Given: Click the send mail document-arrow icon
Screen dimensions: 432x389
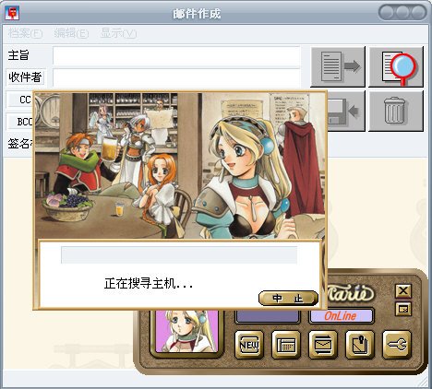Looking at the screenshot, I should (338, 66).
